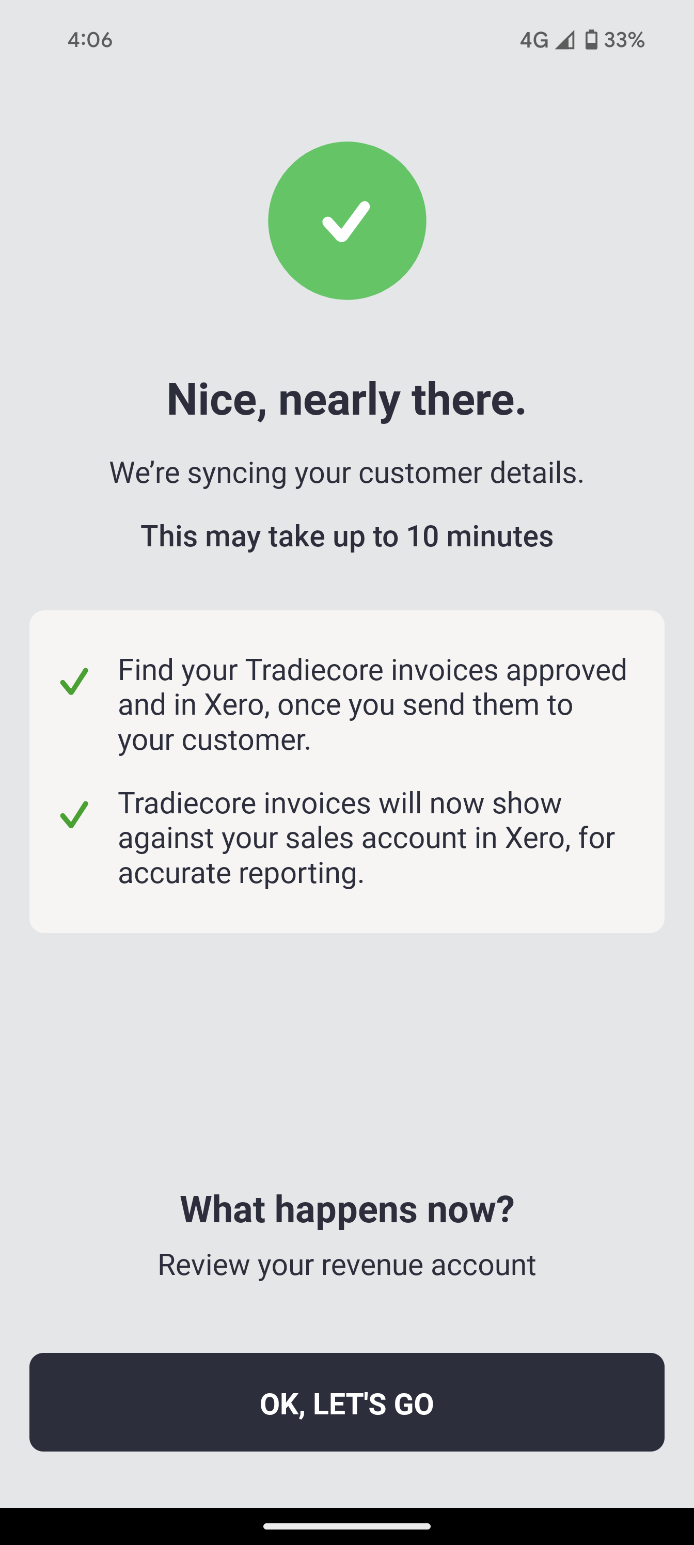Viewport: 694px width, 1545px height.
Task: Tap the 'Find your Tradiecore invoices approved' paragraph
Action: click(x=372, y=670)
